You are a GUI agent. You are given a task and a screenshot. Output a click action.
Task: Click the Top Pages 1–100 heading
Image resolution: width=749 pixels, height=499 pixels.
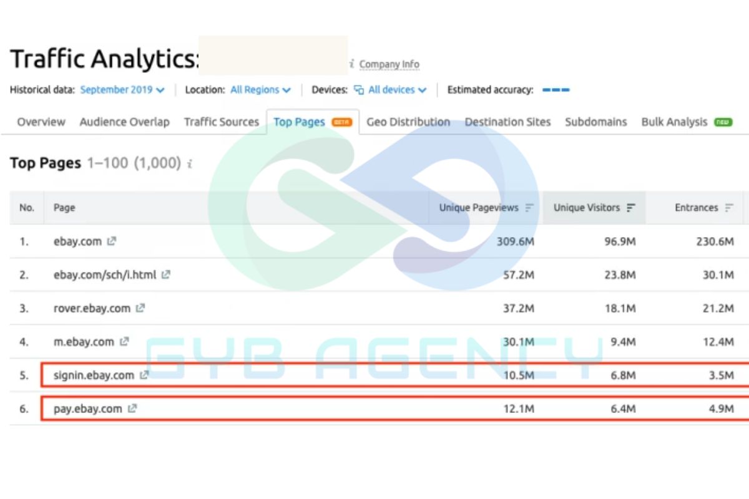(95, 163)
